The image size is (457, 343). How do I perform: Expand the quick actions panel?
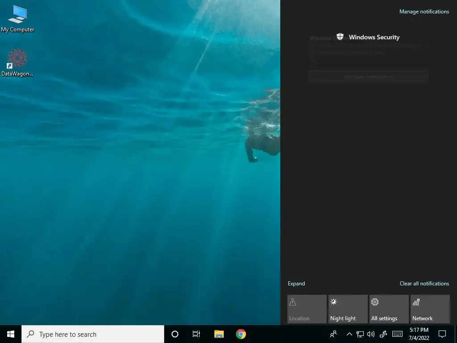296,284
